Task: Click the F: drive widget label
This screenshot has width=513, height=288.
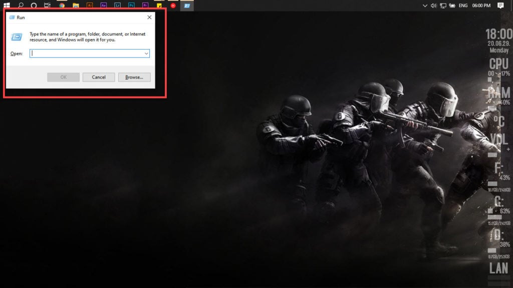Action: 498,168
